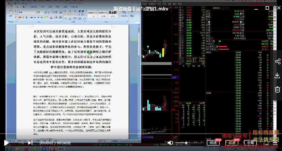Open the 超清 quality button
This screenshot has height=151, width=282.
(x=232, y=143)
